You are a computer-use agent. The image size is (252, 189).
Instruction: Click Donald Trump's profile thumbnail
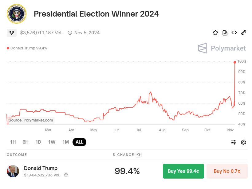13,171
